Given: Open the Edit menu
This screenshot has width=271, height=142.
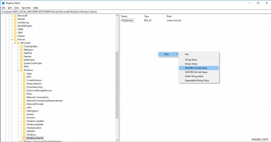Looking at the screenshot, I should (10, 8).
